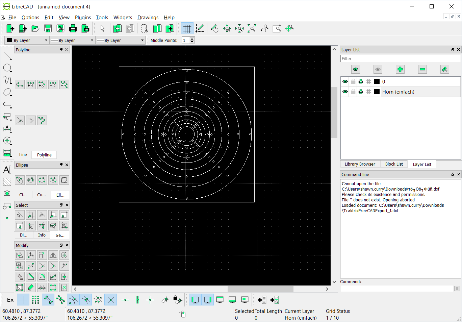The width and height of the screenshot is (462, 322).
Task: Remove the selected layer using minus button
Action: tap(422, 69)
